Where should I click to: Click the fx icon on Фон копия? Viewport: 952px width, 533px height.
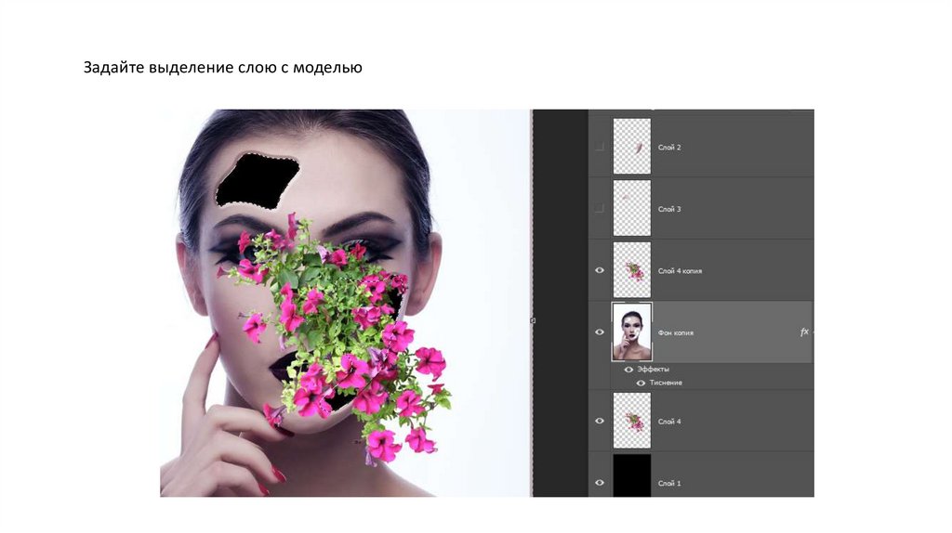click(x=804, y=332)
